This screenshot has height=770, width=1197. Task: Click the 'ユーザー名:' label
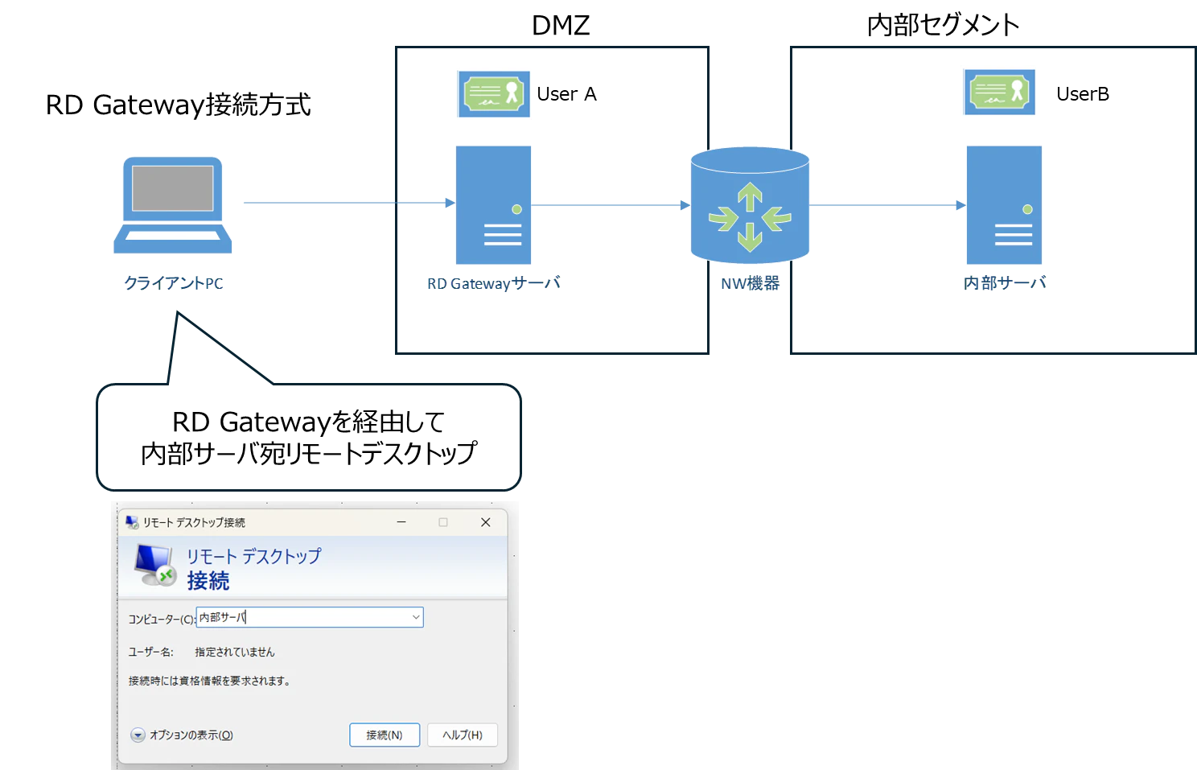pyautogui.click(x=150, y=652)
